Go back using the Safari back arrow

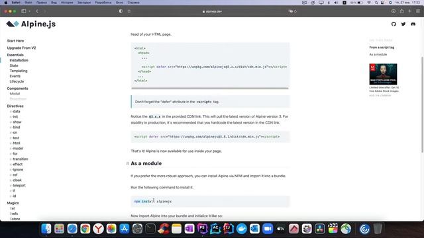pos(37,11)
